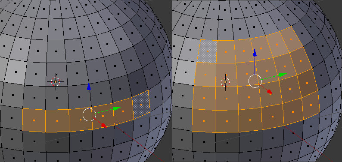Select second orange face from left in strip
The width and height of the screenshot is (342, 162).
[x=57, y=121]
